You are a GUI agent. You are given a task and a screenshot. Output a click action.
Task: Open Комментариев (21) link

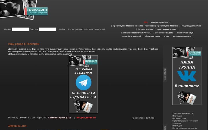(60, 118)
